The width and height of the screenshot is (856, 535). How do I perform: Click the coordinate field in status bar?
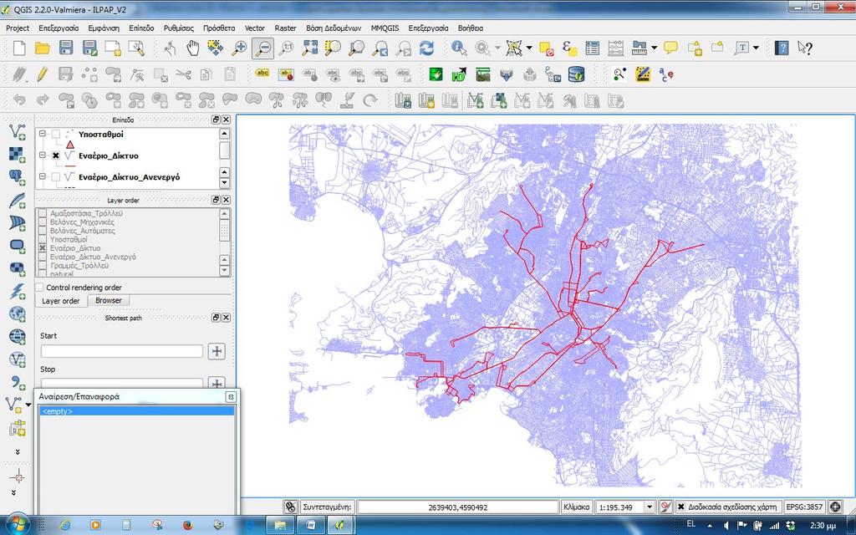458,507
